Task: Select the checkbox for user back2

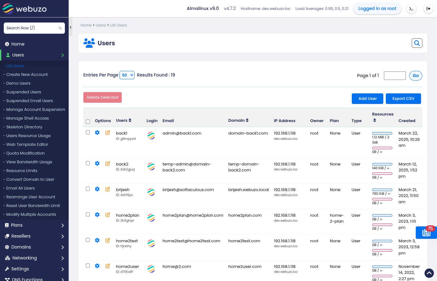Action: click(x=88, y=163)
